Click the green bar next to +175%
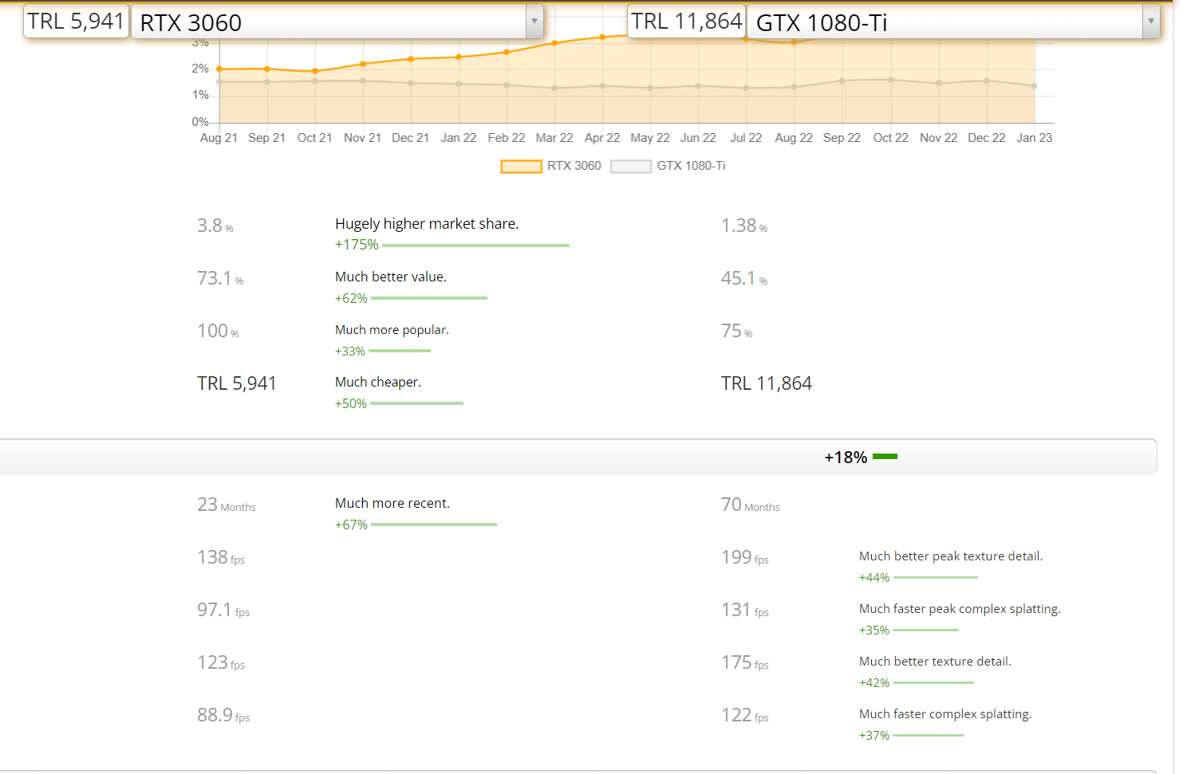Image resolution: width=1191 pixels, height=774 pixels. pyautogui.click(x=476, y=246)
